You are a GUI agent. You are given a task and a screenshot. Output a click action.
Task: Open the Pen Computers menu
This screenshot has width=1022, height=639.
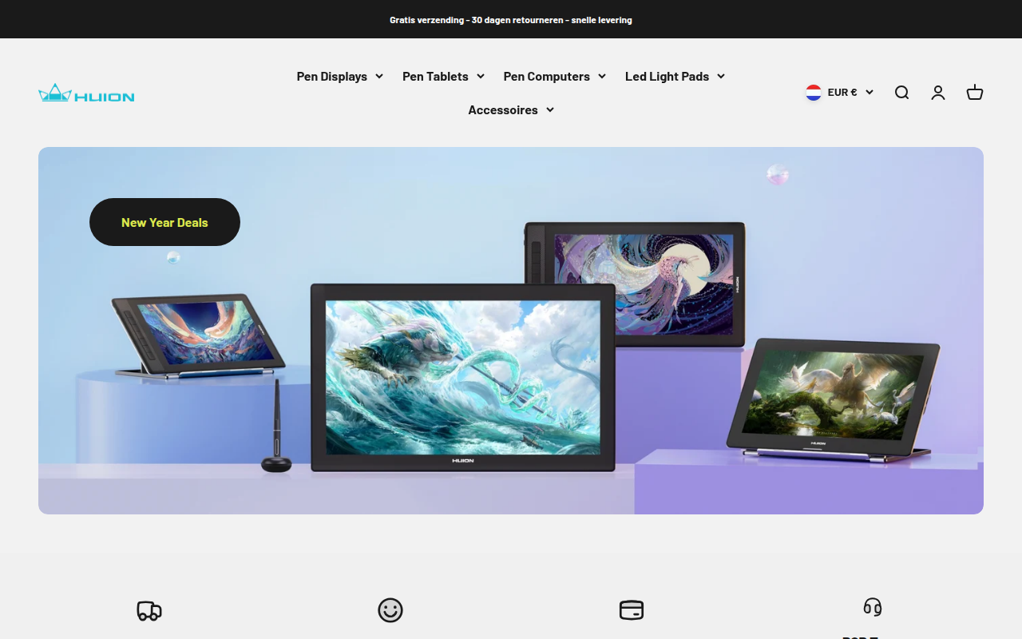tap(547, 76)
